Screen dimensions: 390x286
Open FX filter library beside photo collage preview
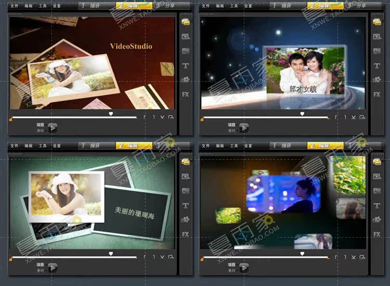pyautogui.click(x=377, y=235)
